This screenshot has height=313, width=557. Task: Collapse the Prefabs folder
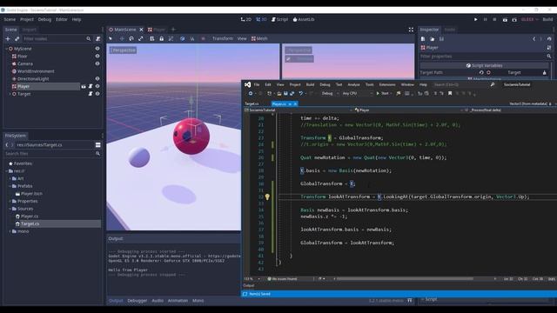click(10, 186)
